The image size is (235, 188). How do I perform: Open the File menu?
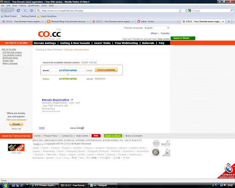(3, 6)
